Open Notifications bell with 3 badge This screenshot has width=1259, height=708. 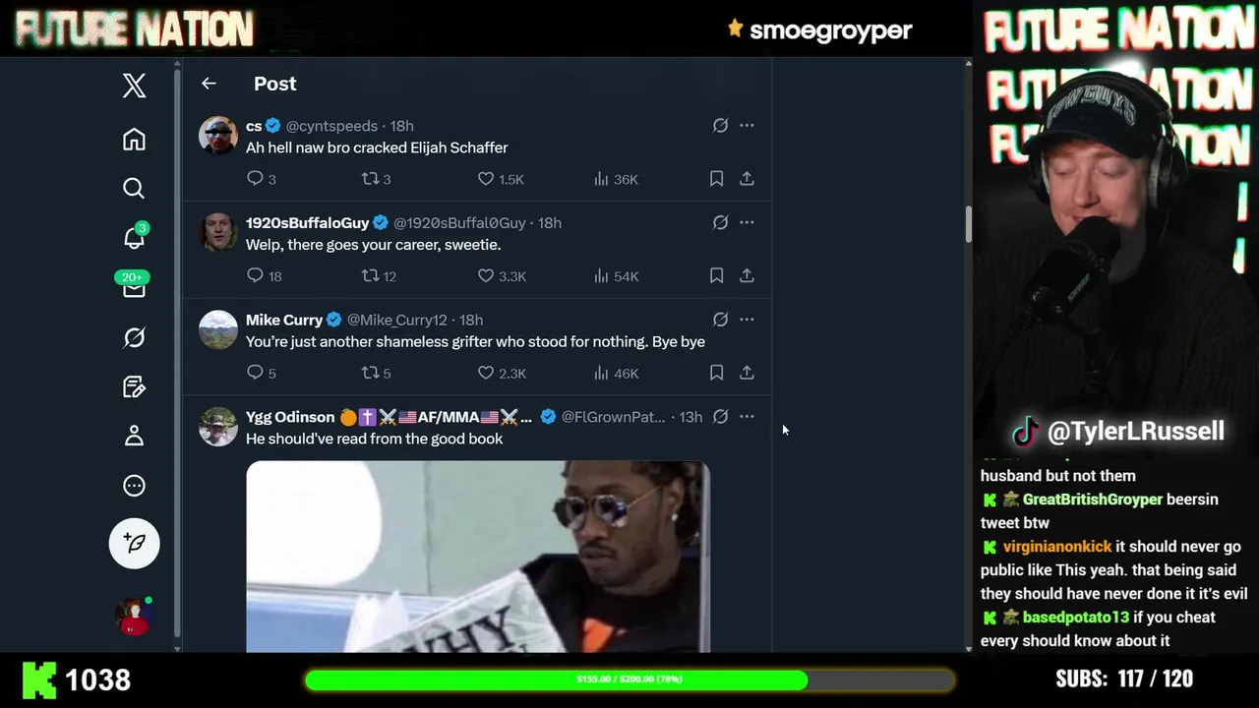(134, 237)
